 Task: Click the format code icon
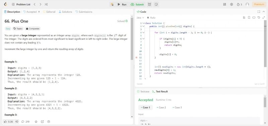click(244, 18)
